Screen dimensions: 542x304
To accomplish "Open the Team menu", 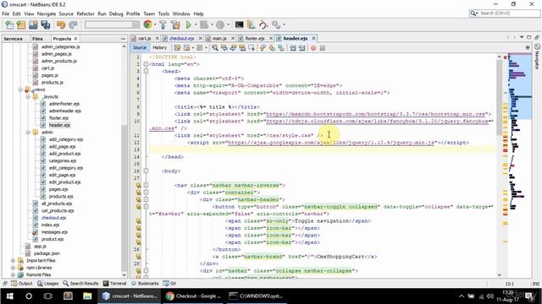I will click(x=149, y=14).
